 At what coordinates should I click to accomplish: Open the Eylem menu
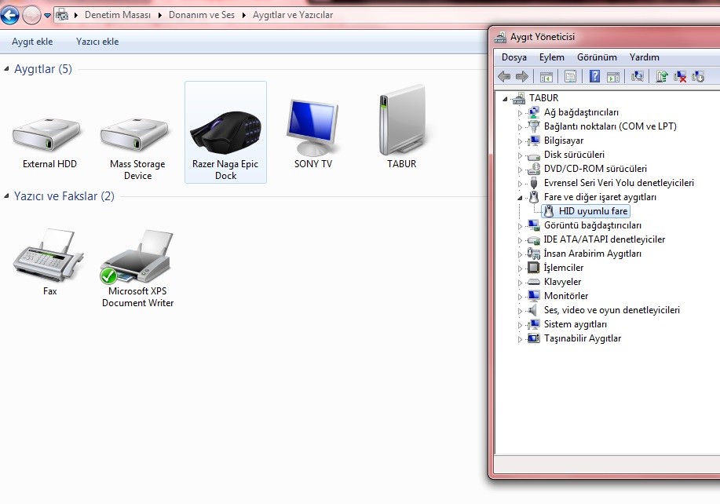point(551,57)
